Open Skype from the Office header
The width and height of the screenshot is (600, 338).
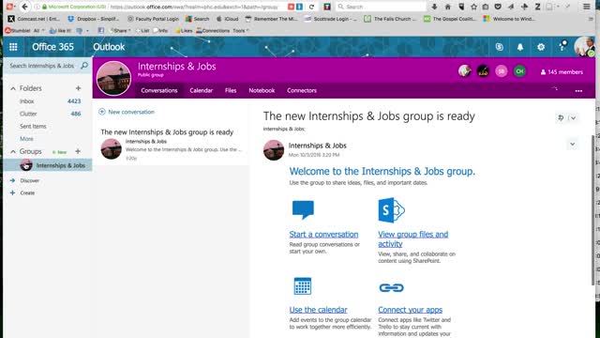499,47
